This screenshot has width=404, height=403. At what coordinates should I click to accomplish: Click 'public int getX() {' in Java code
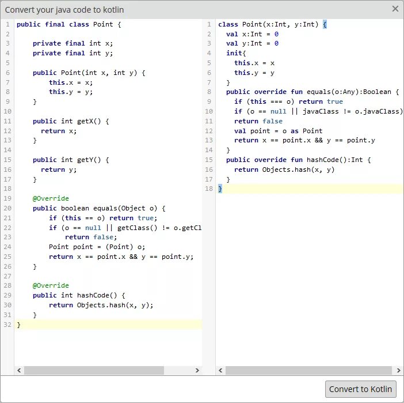(71, 121)
